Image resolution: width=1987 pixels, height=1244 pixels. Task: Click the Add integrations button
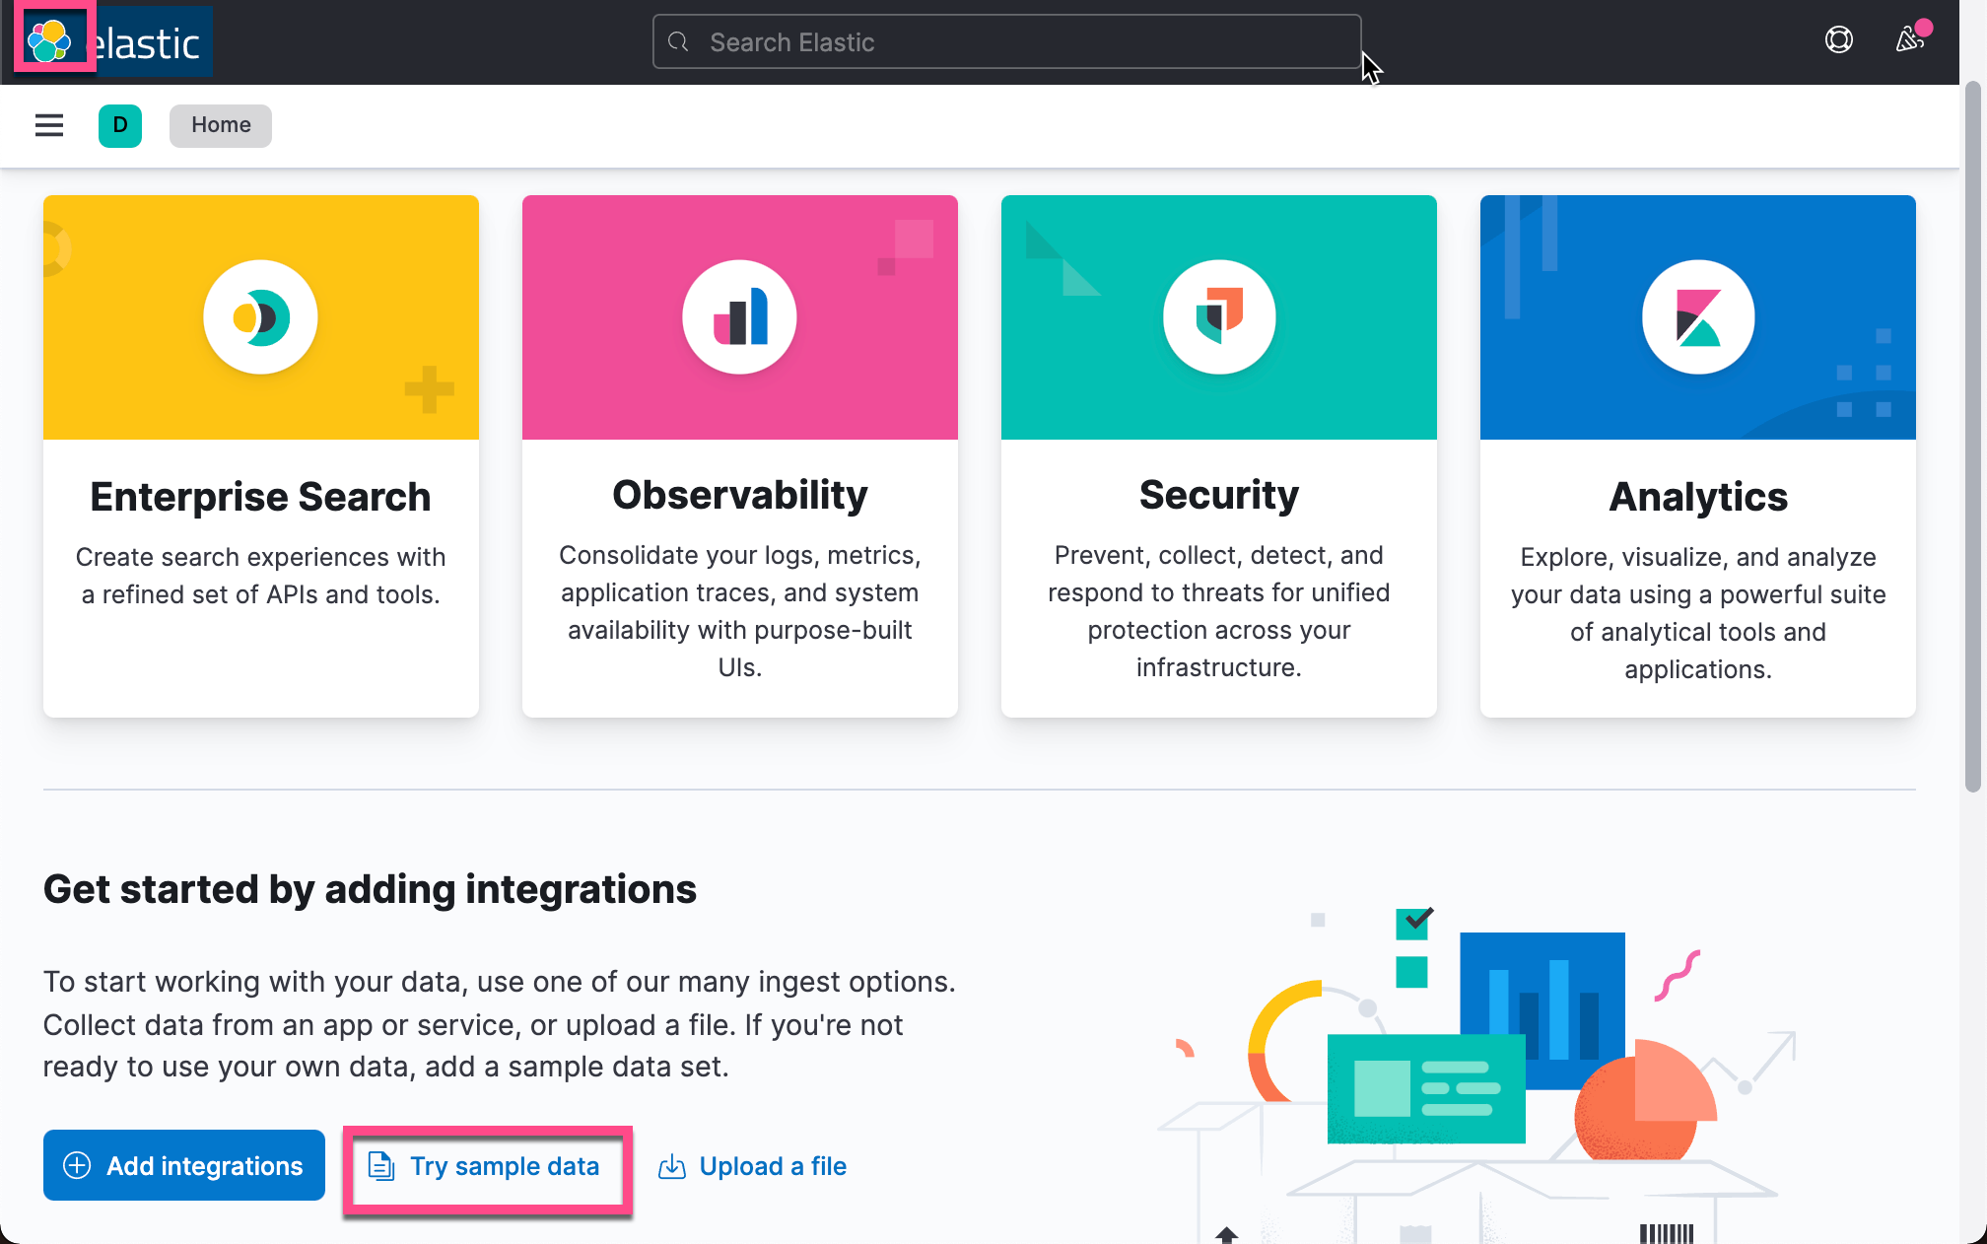pos(183,1166)
